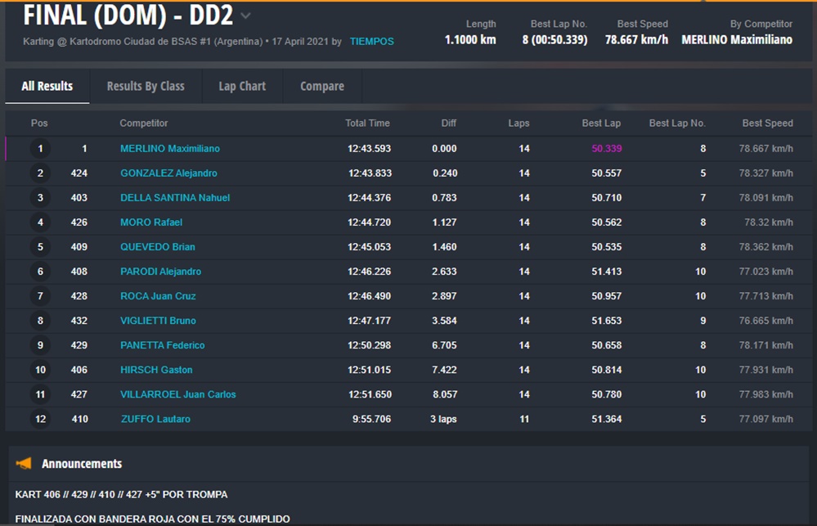Switch to the All Results tab

(47, 86)
